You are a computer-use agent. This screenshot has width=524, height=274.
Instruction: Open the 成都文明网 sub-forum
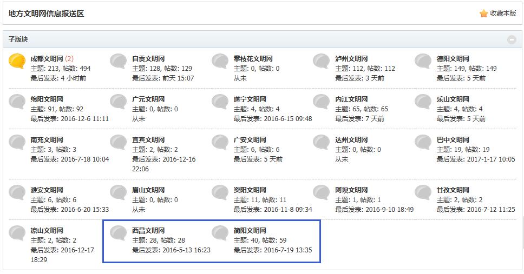click(x=47, y=59)
